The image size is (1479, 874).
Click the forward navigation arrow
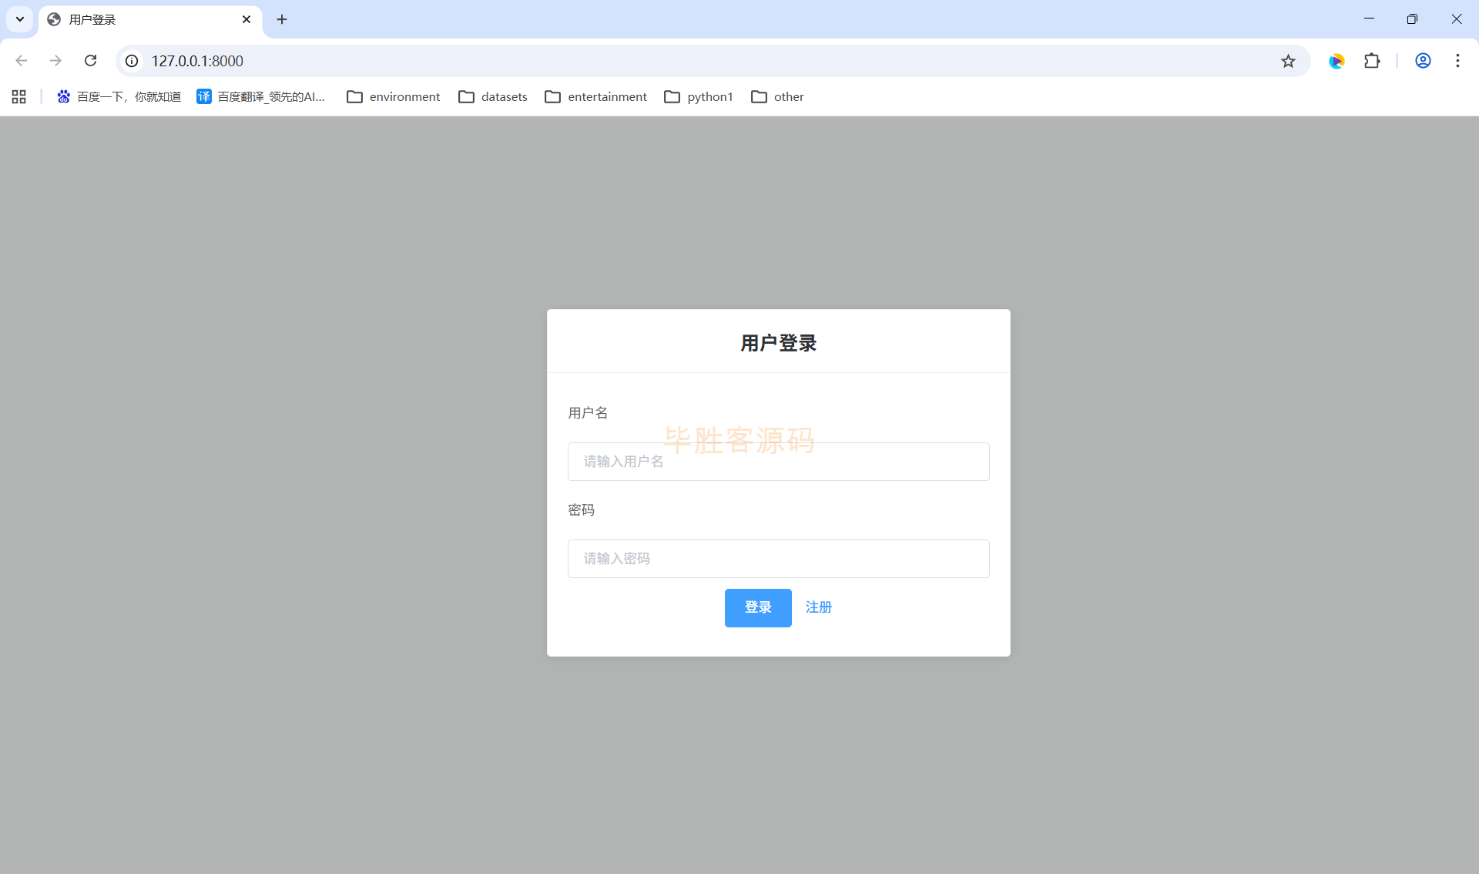tap(55, 61)
